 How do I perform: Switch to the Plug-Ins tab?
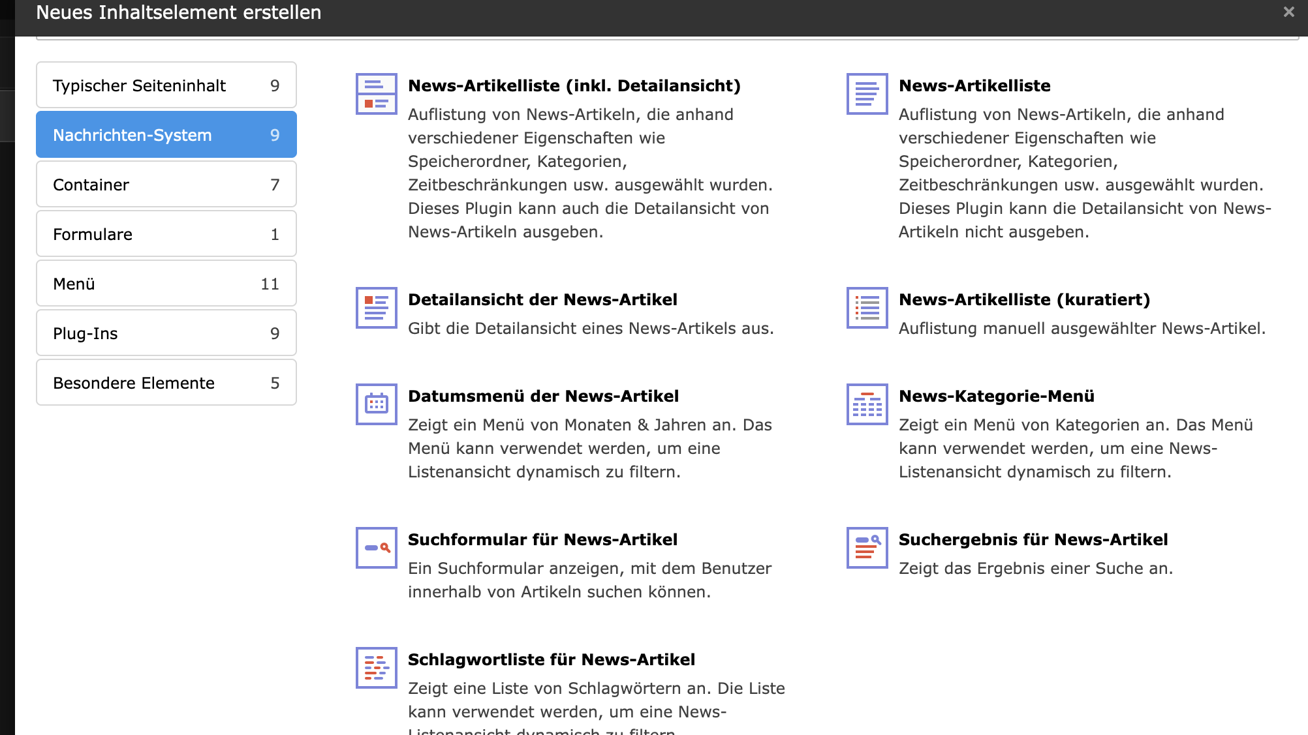click(x=166, y=333)
